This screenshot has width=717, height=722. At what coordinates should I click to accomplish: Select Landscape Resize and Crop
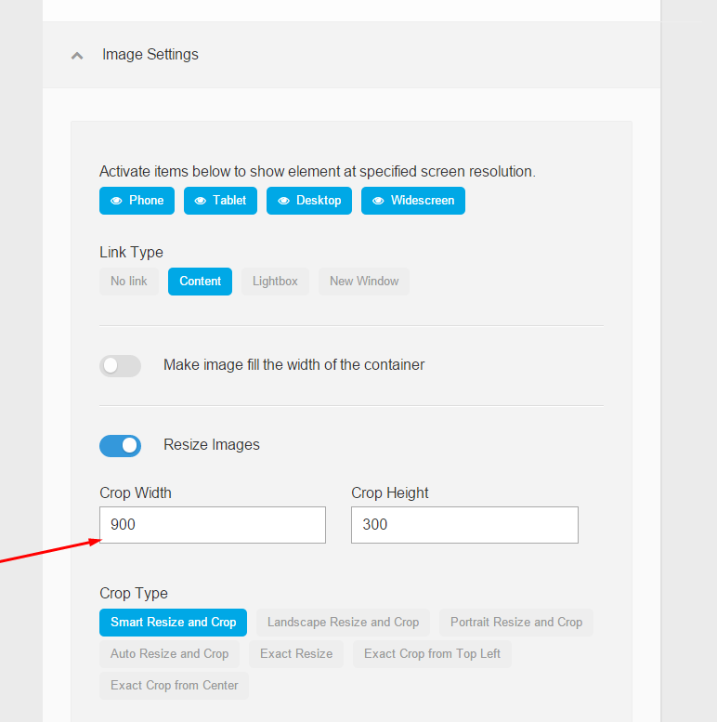point(344,623)
